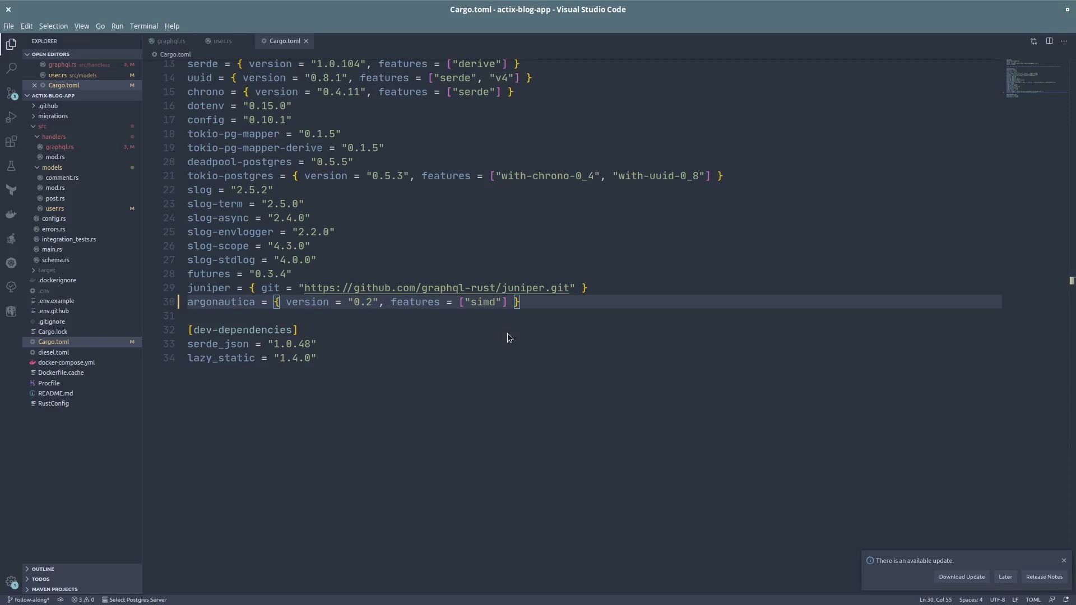
Task: Click Select Postgres Server in status bar
Action: pyautogui.click(x=134, y=599)
